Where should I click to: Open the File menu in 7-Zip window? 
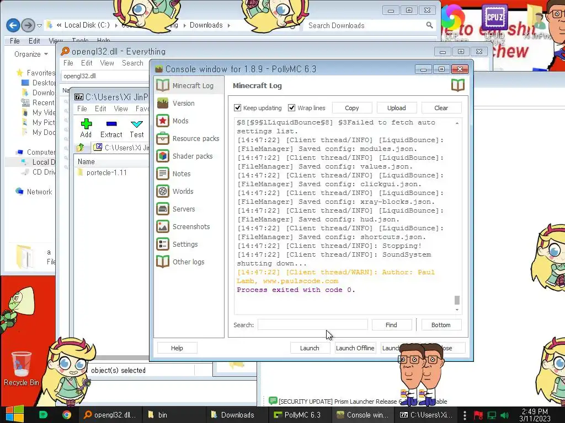[82, 109]
